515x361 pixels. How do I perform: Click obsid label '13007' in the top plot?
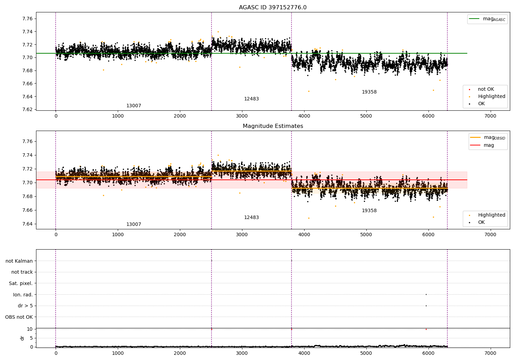pos(134,106)
